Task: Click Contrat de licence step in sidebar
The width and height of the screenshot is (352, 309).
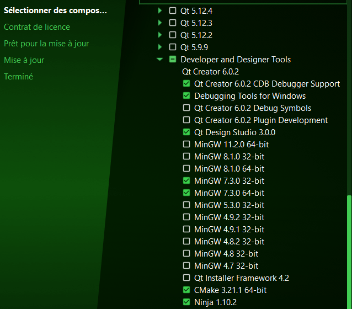Action: 37,27
